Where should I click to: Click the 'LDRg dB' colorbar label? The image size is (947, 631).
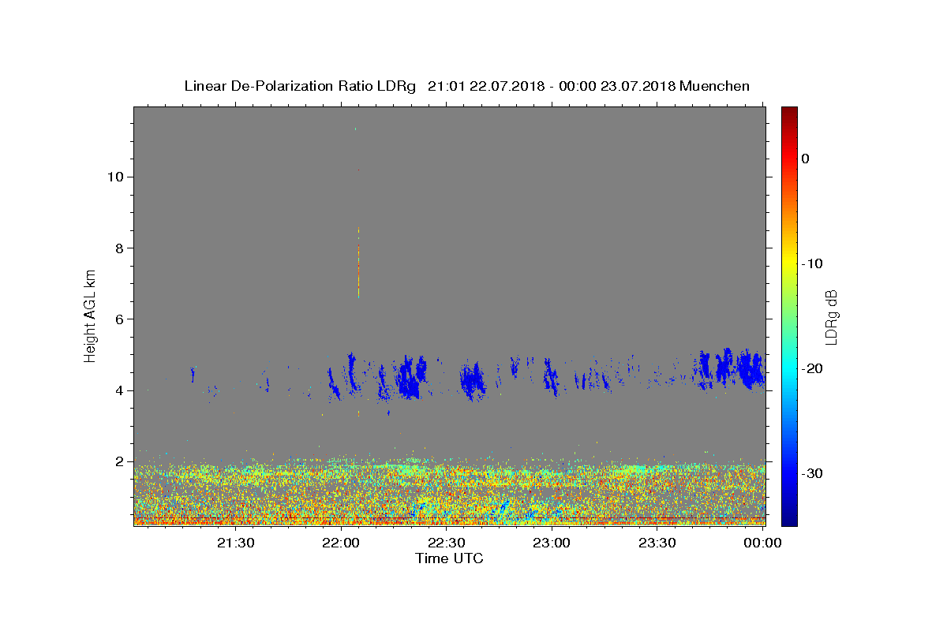(x=830, y=316)
